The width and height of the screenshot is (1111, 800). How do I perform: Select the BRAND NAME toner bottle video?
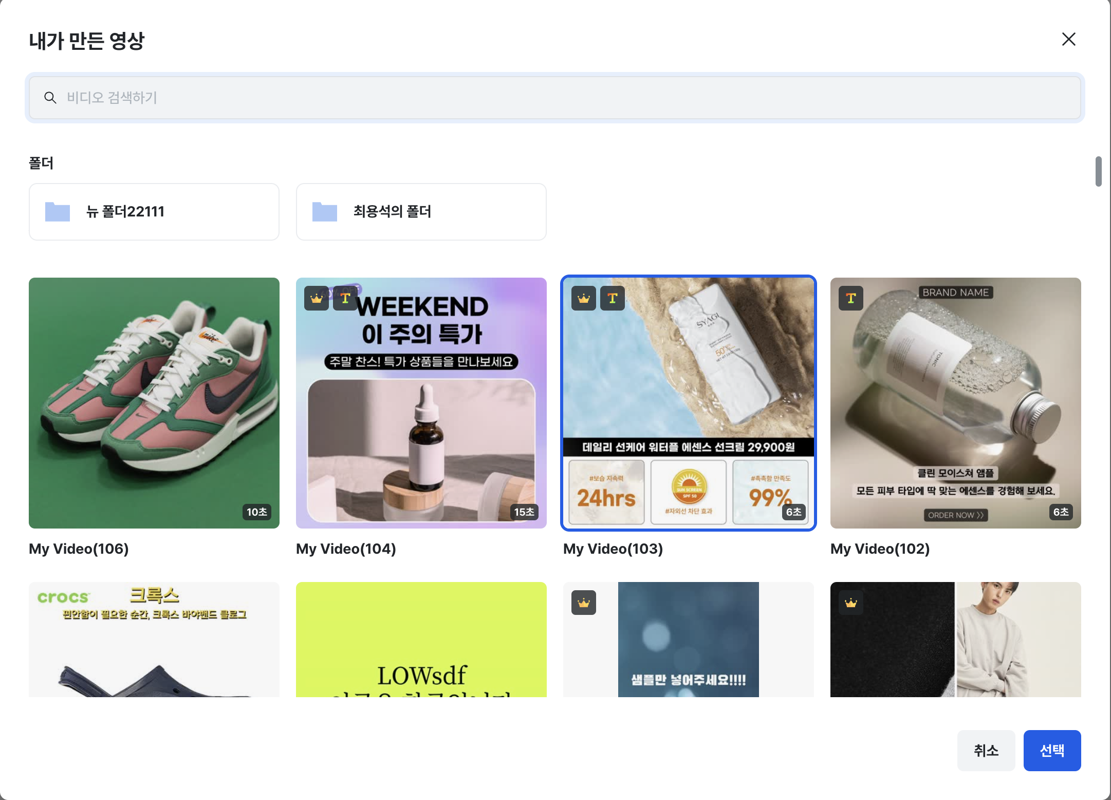point(956,403)
